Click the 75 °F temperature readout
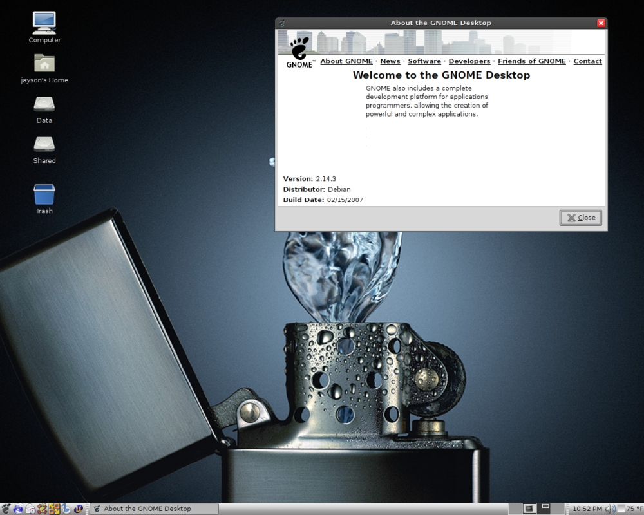Screen dimensions: 644x515 [635, 509]
